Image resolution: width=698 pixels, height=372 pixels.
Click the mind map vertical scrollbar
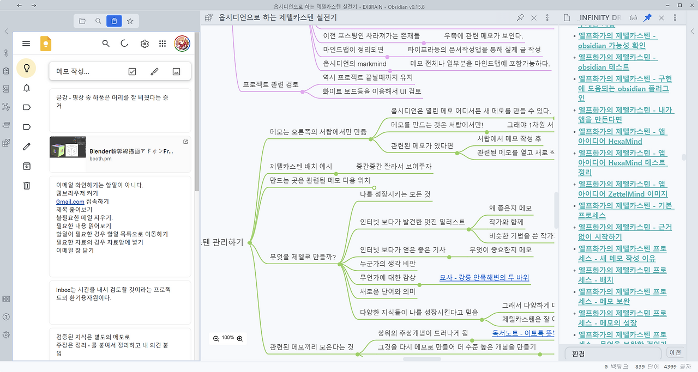(x=556, y=210)
